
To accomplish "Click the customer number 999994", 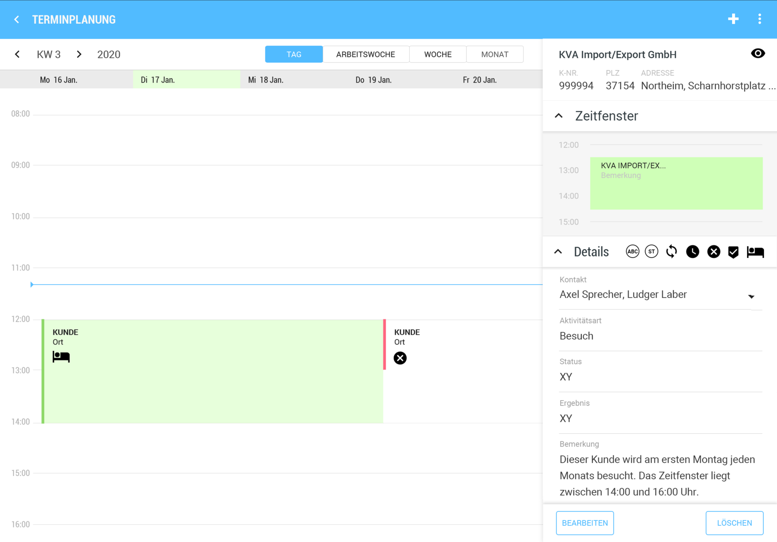I will coord(576,86).
